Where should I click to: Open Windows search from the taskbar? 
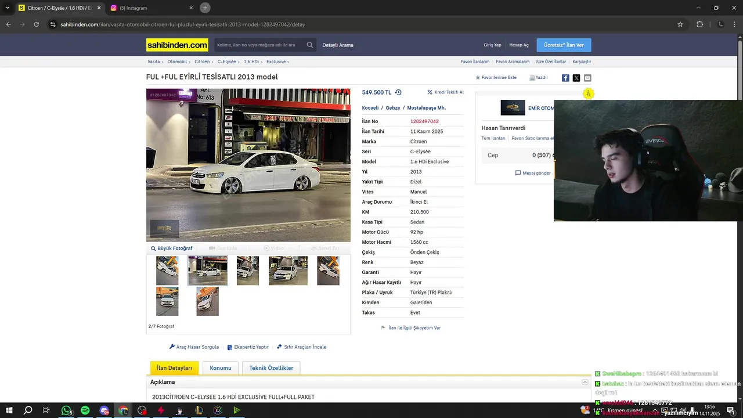[x=28, y=410]
